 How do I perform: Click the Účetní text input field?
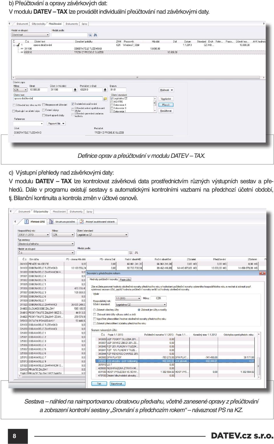point(58,99)
